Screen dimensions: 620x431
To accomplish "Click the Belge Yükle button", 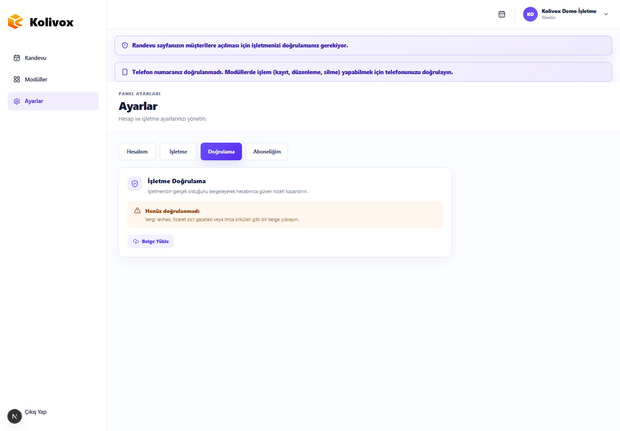I will [x=151, y=241].
